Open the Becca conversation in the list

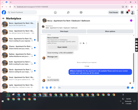(19, 24)
